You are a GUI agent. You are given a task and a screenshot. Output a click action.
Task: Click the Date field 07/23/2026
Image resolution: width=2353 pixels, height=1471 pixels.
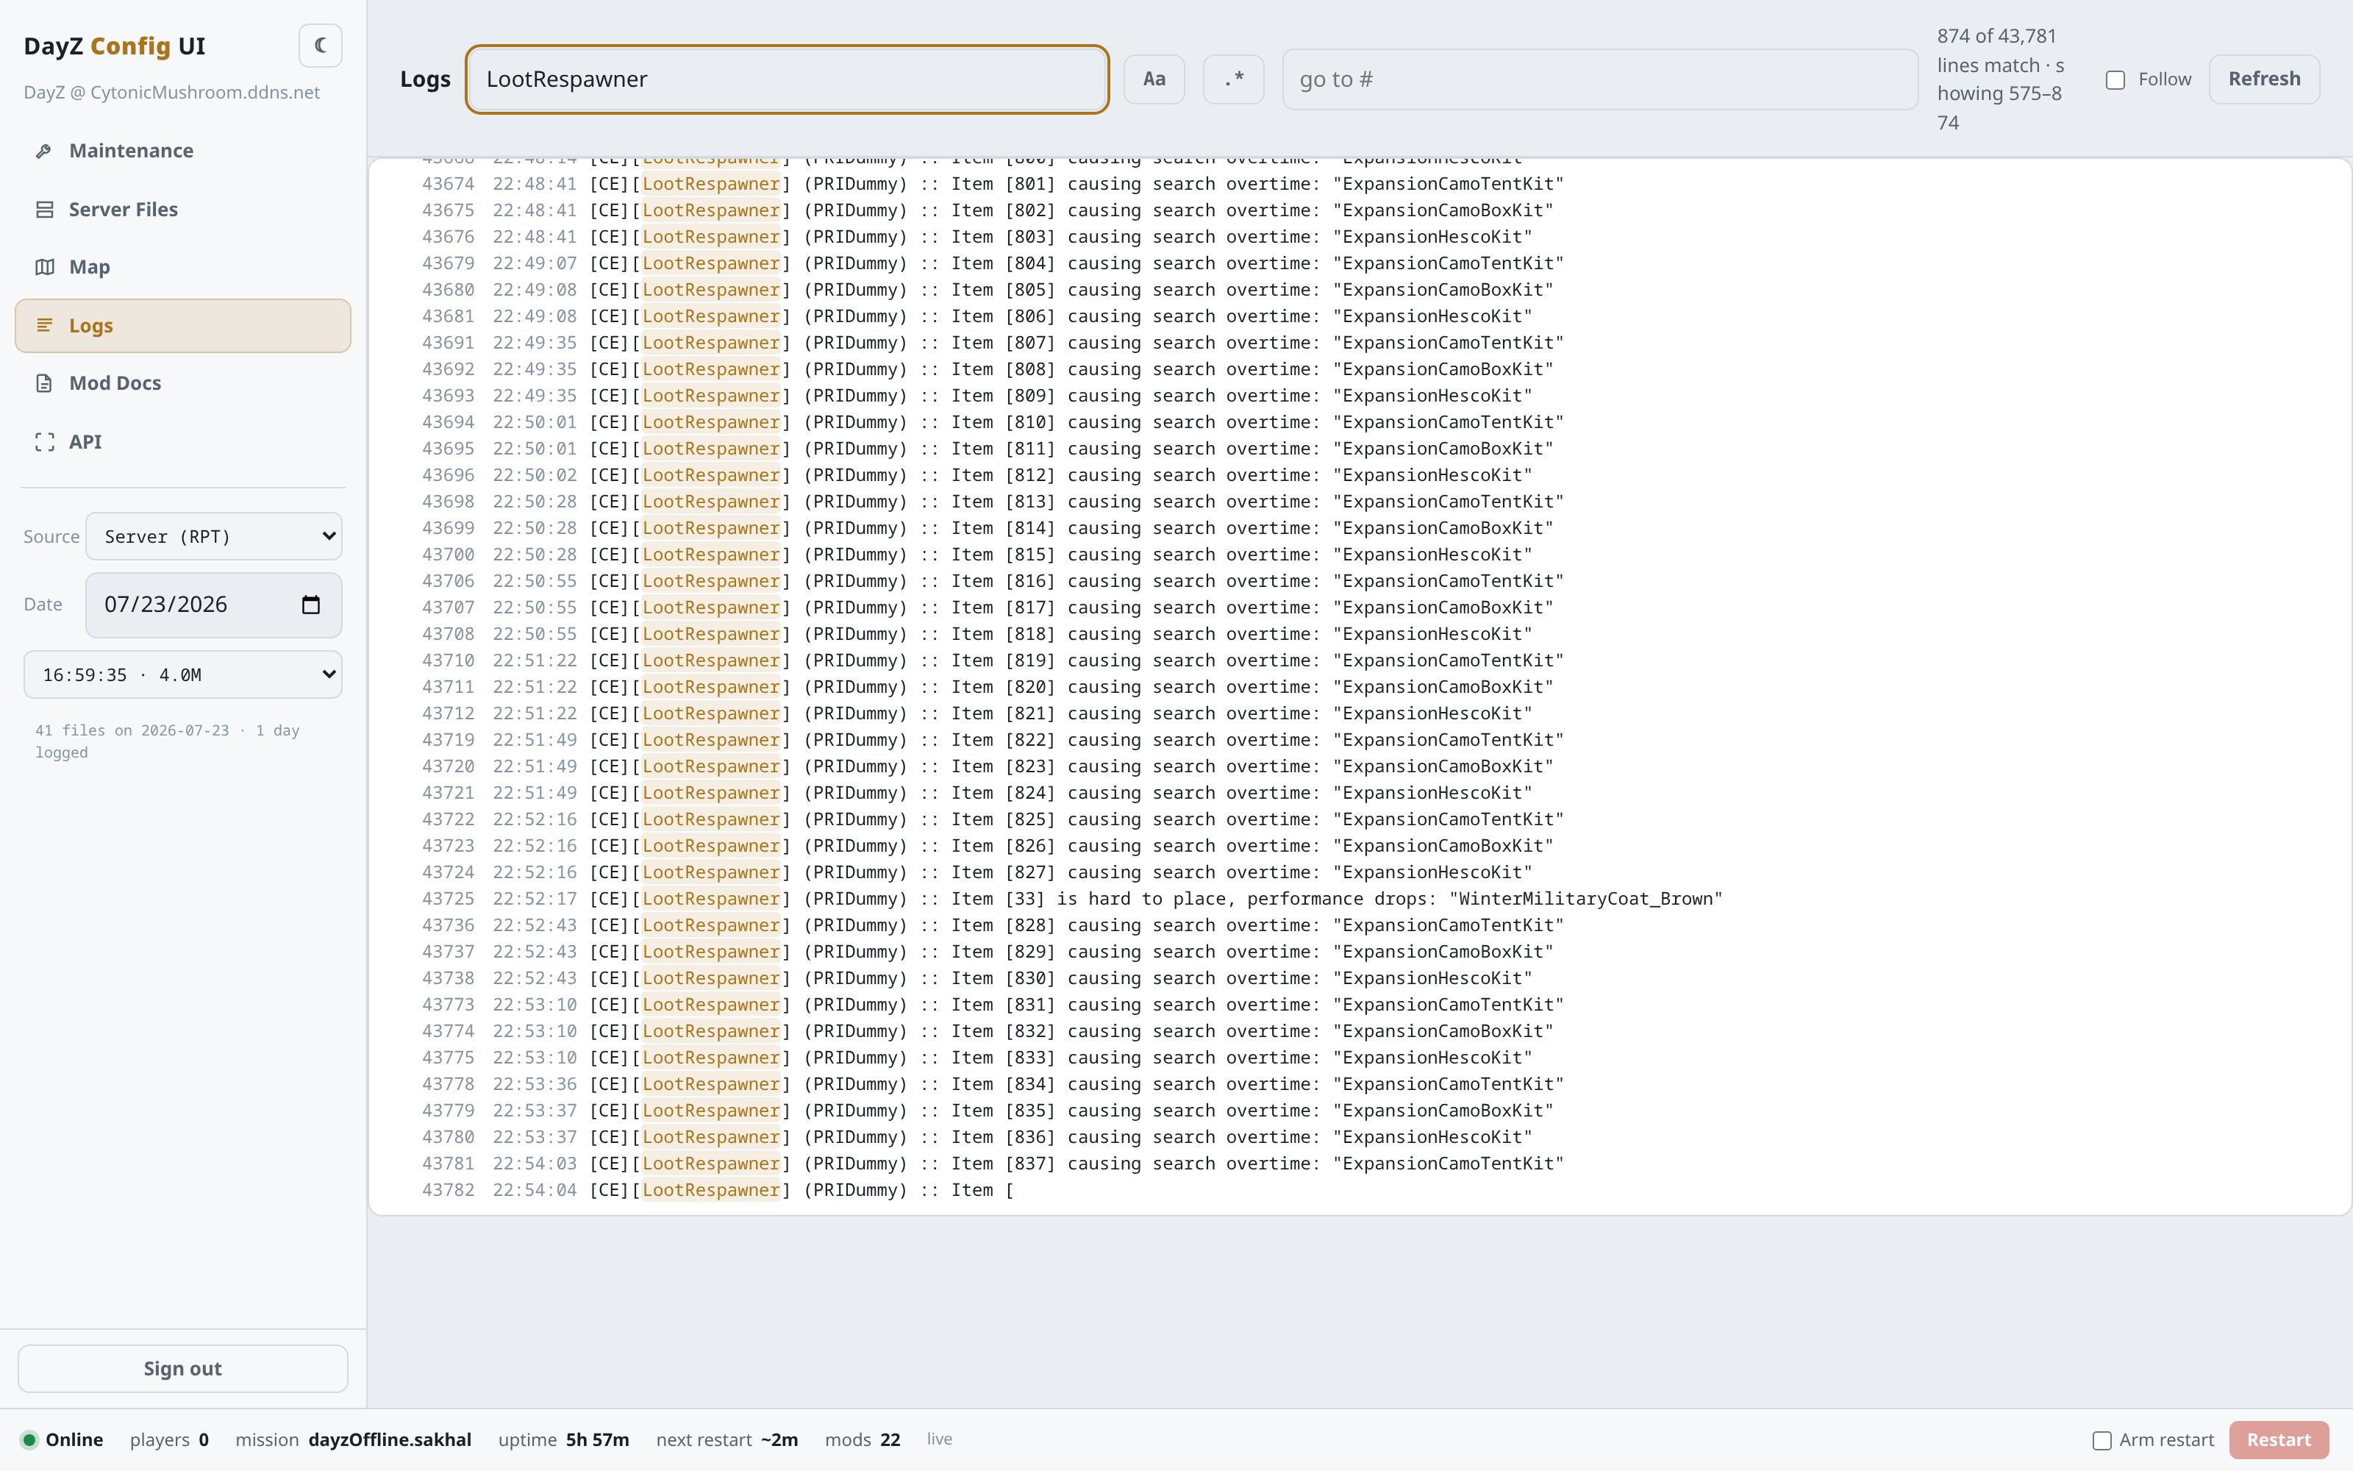214,605
